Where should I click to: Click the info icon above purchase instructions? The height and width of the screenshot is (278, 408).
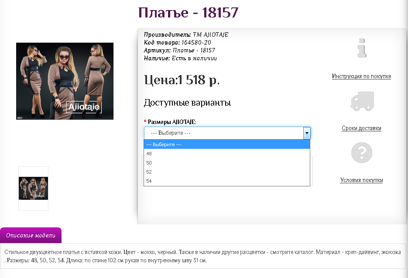click(362, 48)
